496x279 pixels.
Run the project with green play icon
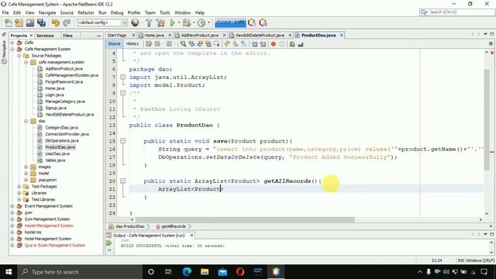tap(172, 22)
